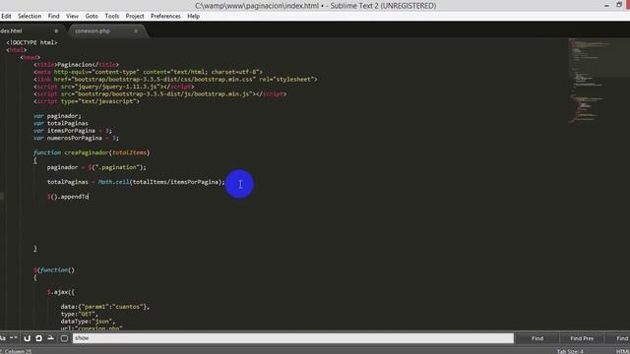
Task: Open the Help menu
Action: (x=193, y=16)
